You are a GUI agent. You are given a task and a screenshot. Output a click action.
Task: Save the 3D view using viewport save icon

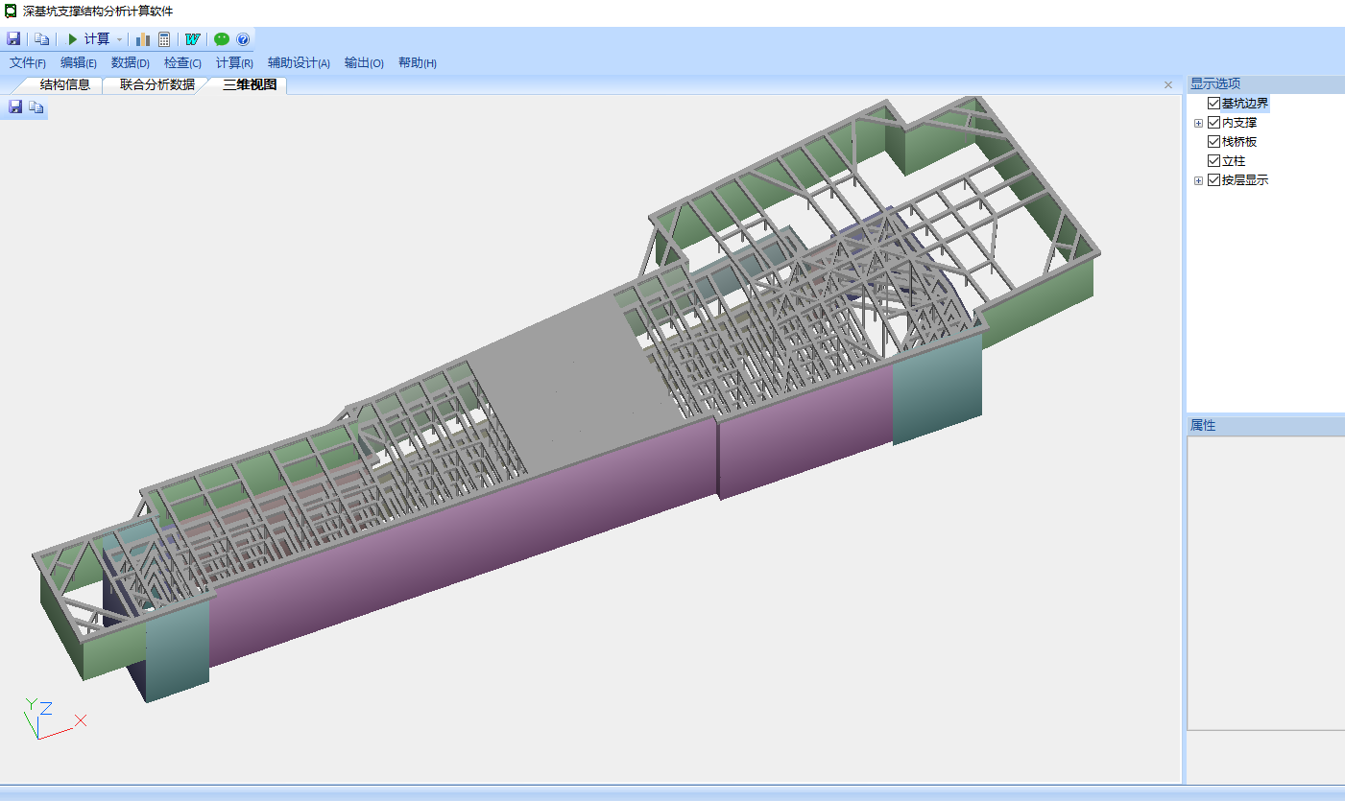pos(15,107)
